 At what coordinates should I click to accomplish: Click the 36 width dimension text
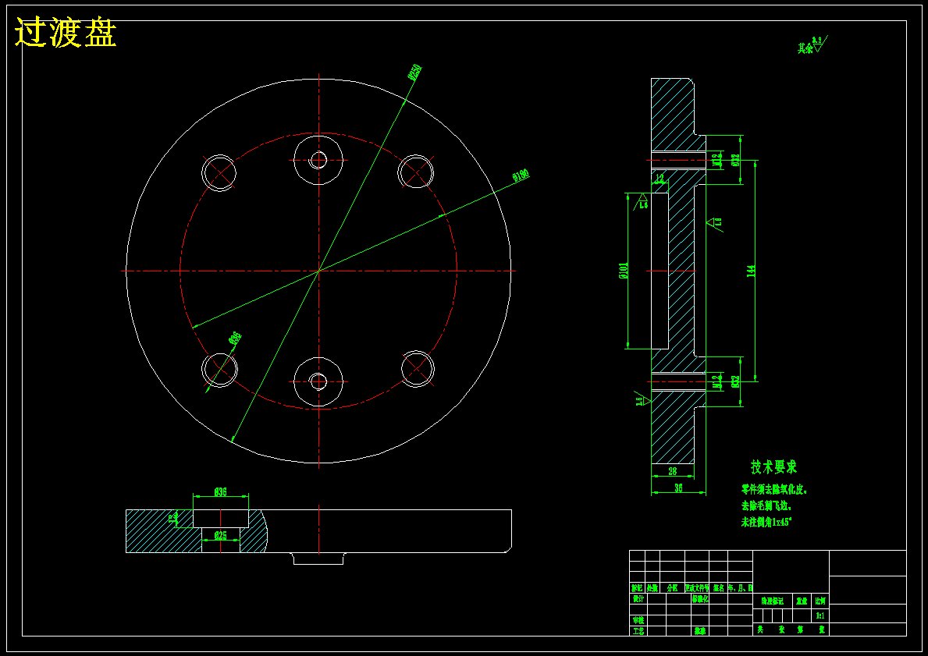pyautogui.click(x=678, y=488)
